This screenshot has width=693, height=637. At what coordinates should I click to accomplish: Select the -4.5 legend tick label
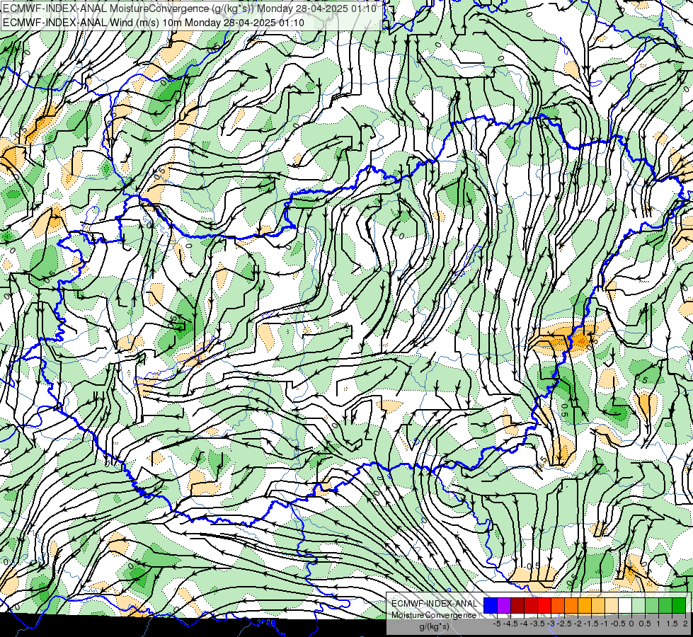(510, 624)
